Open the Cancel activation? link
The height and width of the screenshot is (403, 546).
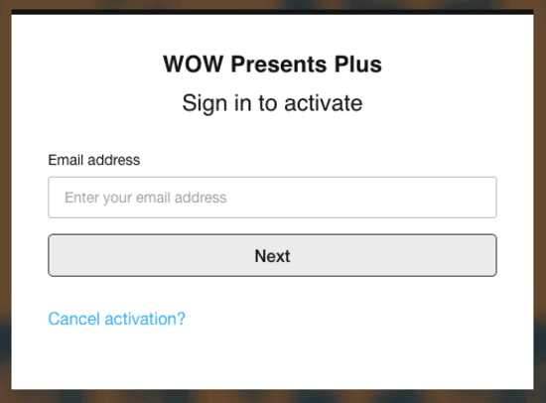(x=117, y=319)
